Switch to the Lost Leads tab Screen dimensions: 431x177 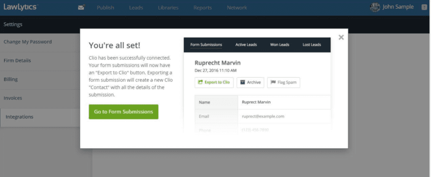click(x=312, y=44)
